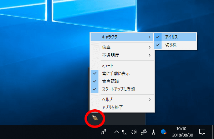Switch IME mode via the A icon
The height and width of the screenshot is (139, 214).
pos(153,132)
